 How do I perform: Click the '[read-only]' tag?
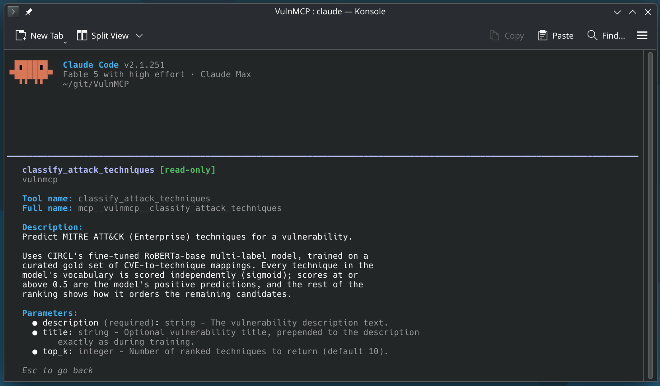187,170
